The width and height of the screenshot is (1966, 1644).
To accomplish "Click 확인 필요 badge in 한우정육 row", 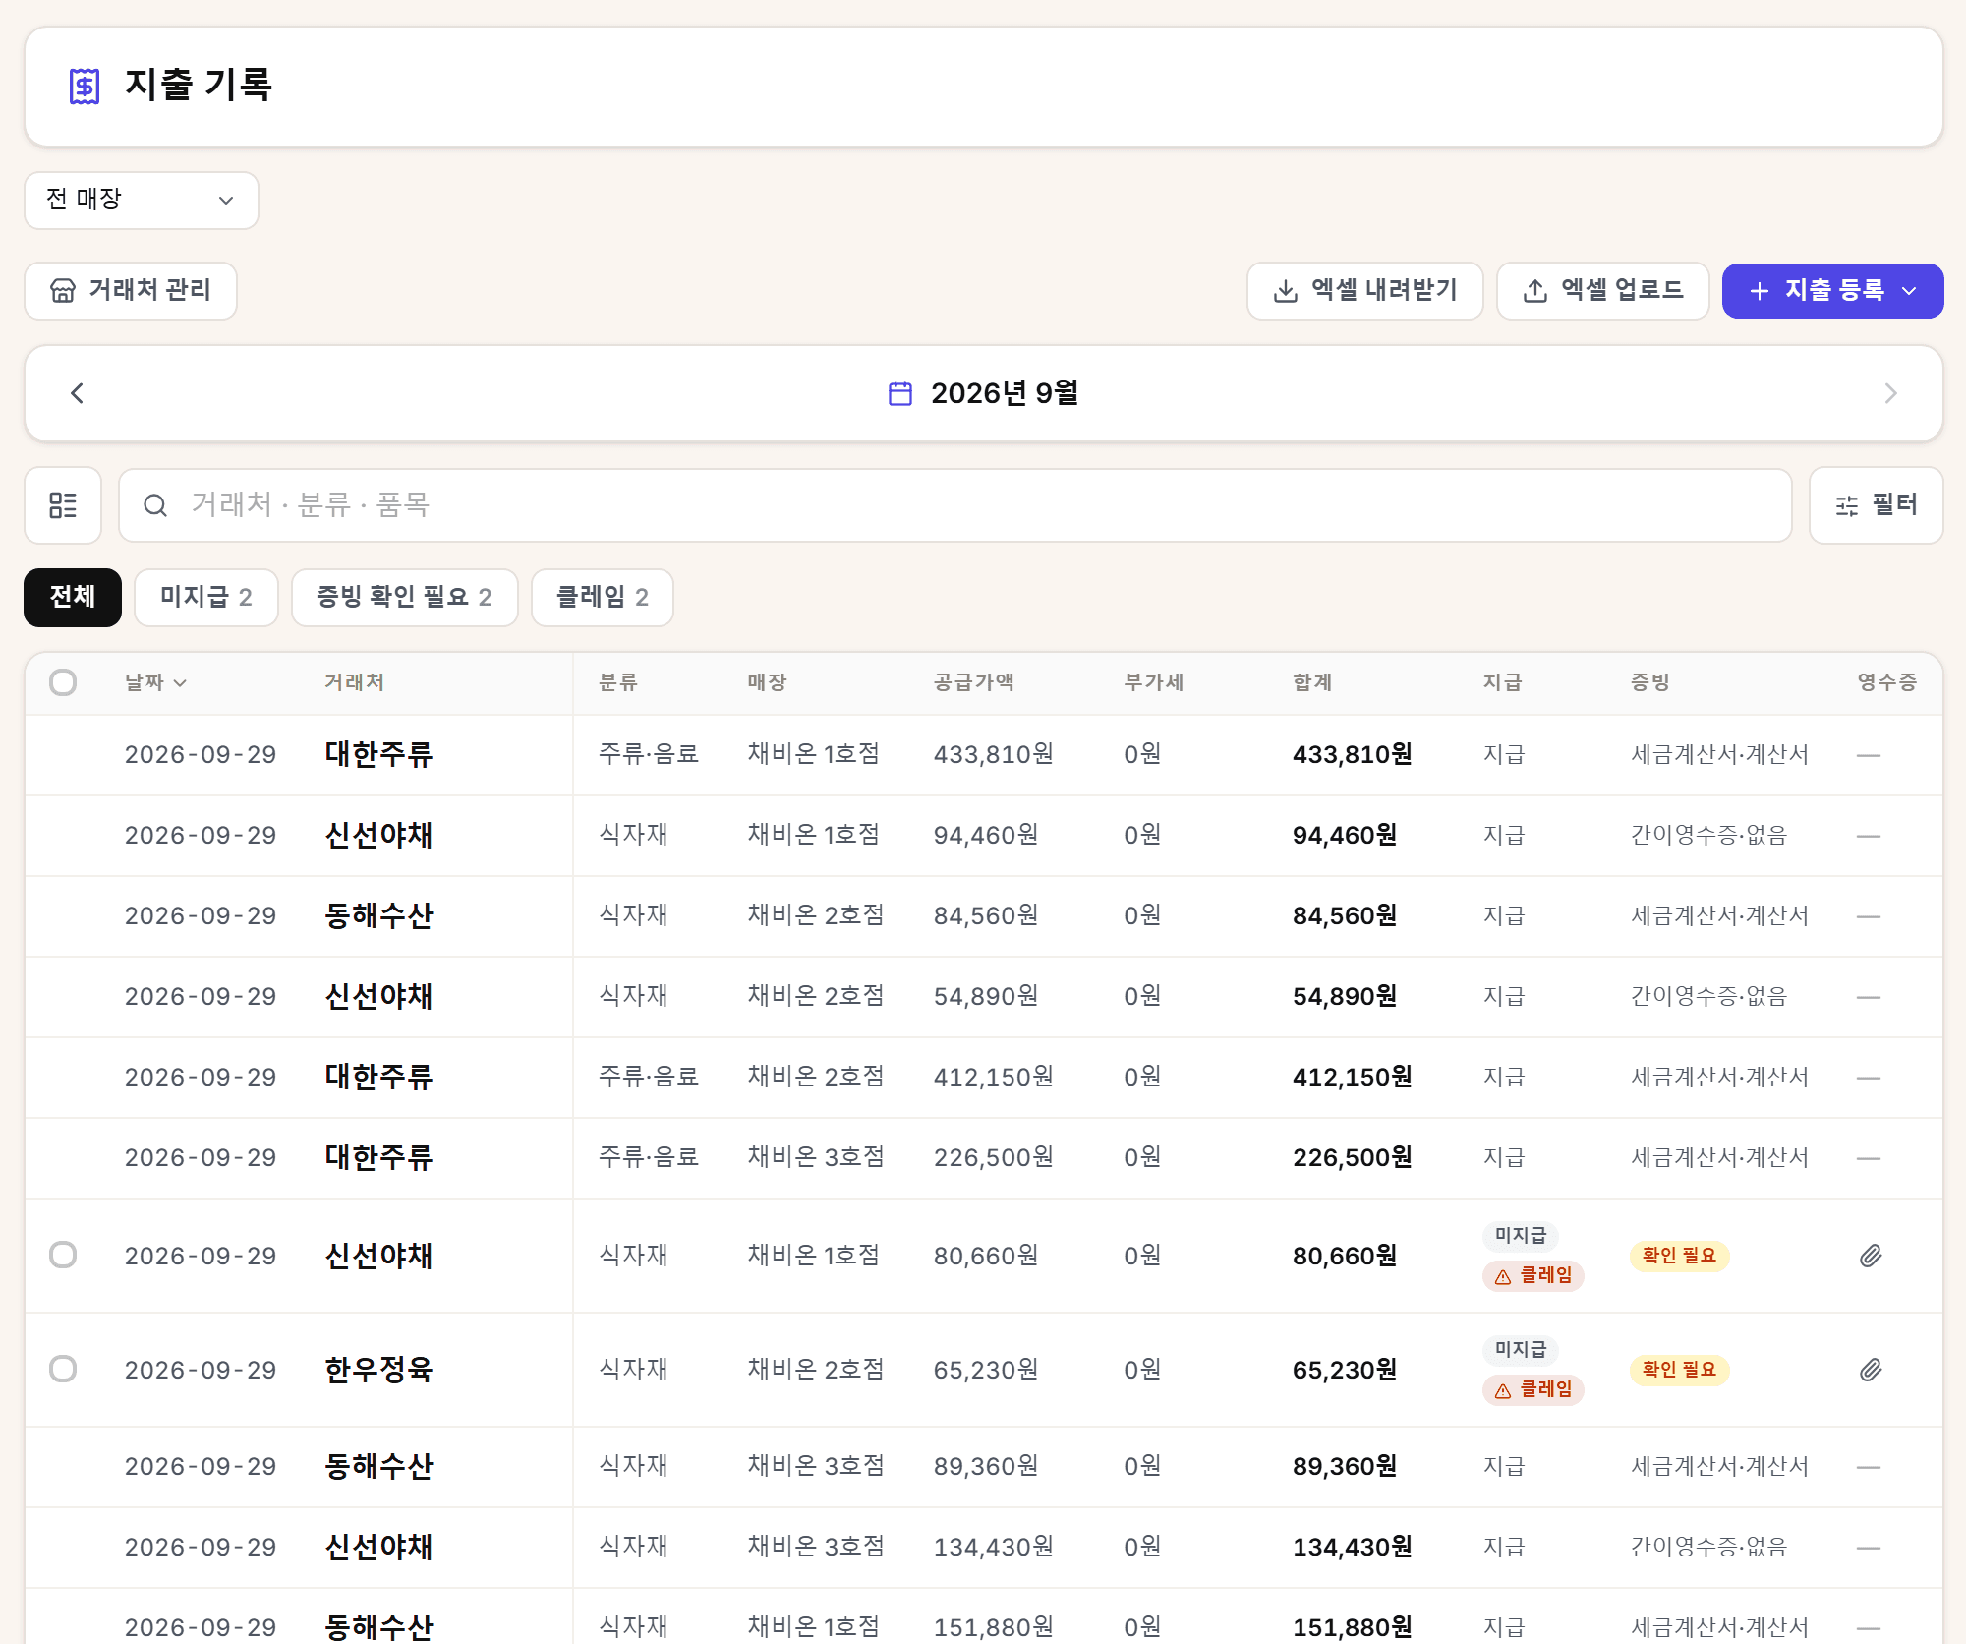I will 1679,1370.
